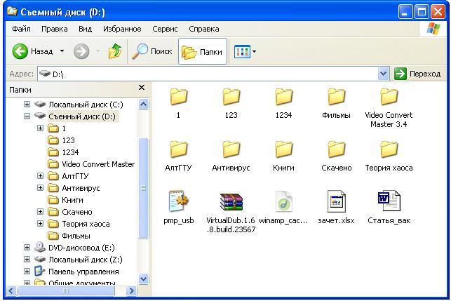Select 123 in the folder tree
Screen dimensions: 451x301
[x=69, y=140]
